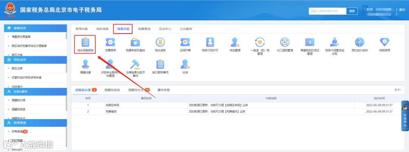Open 社保 person-gear icon
Screen dimensions: 409x152
click(185, 64)
